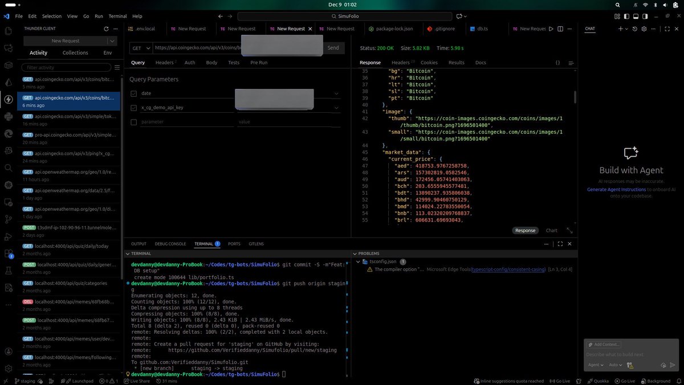Expand the response view with arrows icon
This screenshot has width=684, height=385.
[x=569, y=231]
